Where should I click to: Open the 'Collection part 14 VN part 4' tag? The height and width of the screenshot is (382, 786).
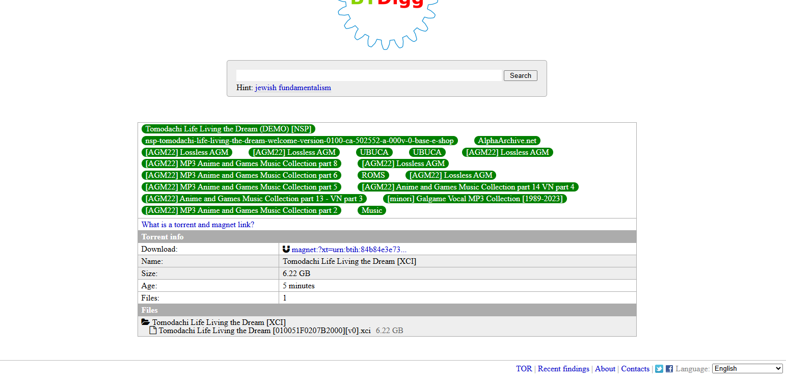click(468, 187)
